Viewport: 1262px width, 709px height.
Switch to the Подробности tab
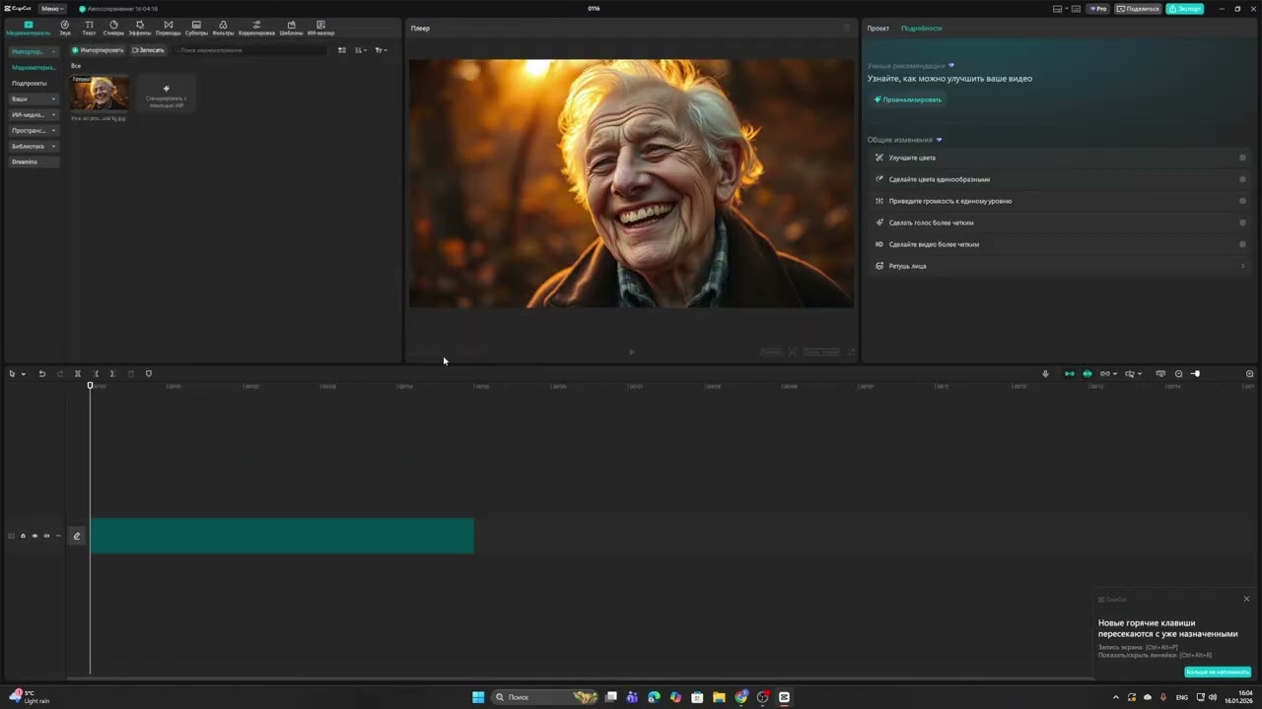pyautogui.click(x=921, y=29)
